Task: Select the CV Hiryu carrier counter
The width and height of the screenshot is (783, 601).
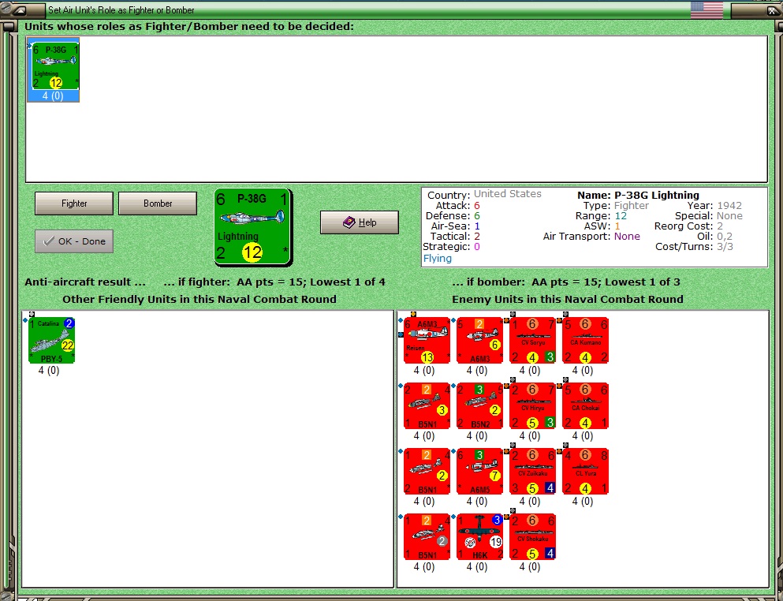Action: click(x=532, y=405)
